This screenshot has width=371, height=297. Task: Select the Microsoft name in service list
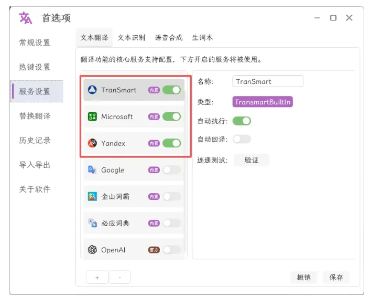(117, 116)
